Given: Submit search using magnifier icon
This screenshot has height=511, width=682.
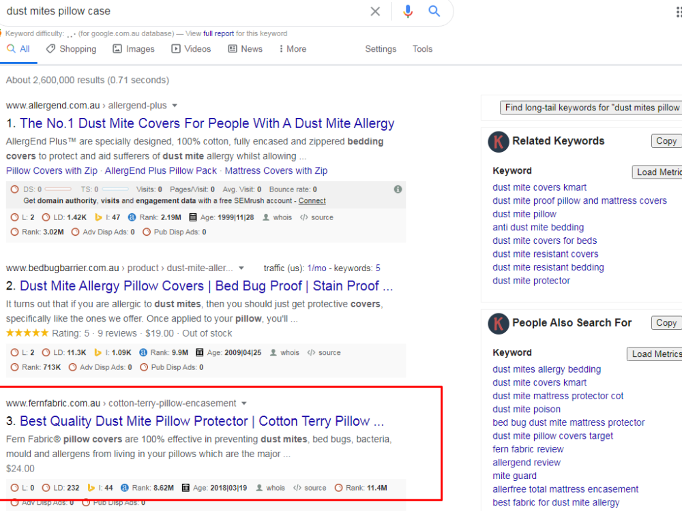Looking at the screenshot, I should click(434, 12).
